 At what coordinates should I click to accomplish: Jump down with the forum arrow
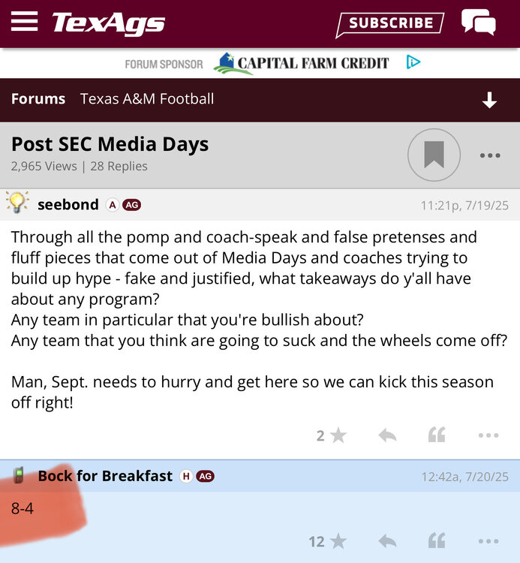489,100
